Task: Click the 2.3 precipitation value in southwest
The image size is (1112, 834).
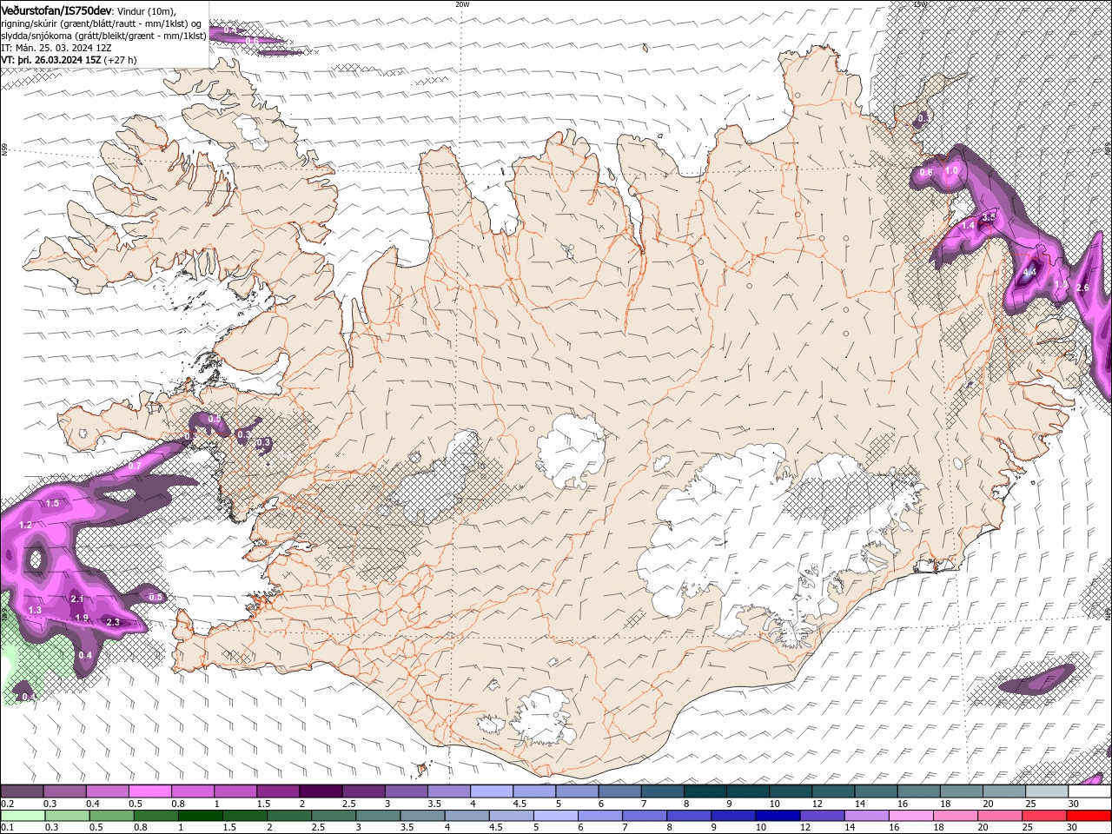Action: tap(112, 622)
